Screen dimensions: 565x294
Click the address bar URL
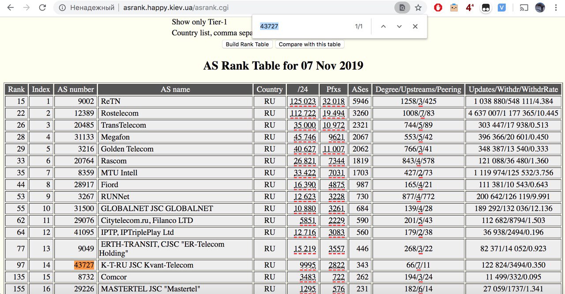tap(176, 7)
